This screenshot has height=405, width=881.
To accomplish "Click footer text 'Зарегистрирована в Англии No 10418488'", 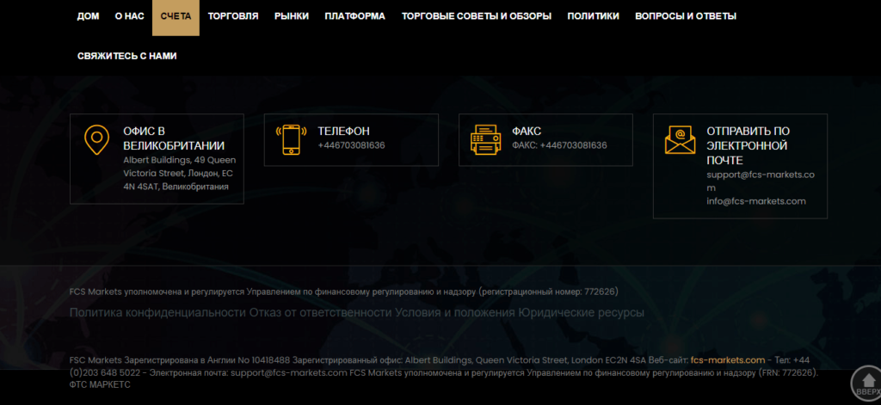I will [x=206, y=360].
